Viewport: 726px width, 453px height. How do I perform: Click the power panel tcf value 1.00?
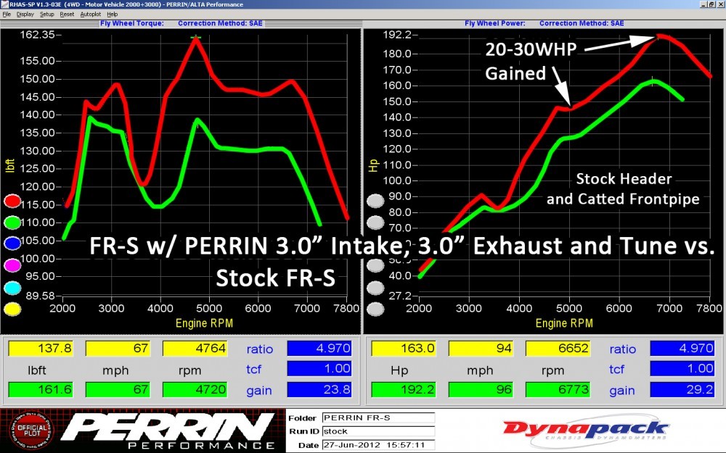pyautogui.click(x=682, y=368)
